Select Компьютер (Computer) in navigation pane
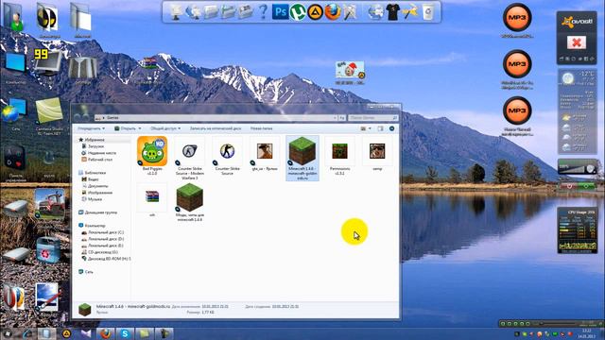 click(x=92, y=226)
